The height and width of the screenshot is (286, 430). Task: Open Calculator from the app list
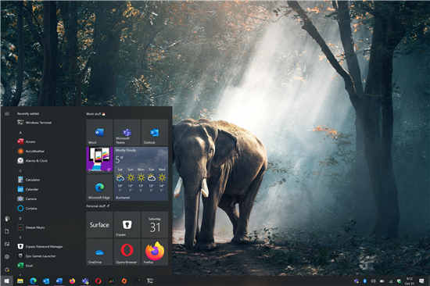click(29, 180)
